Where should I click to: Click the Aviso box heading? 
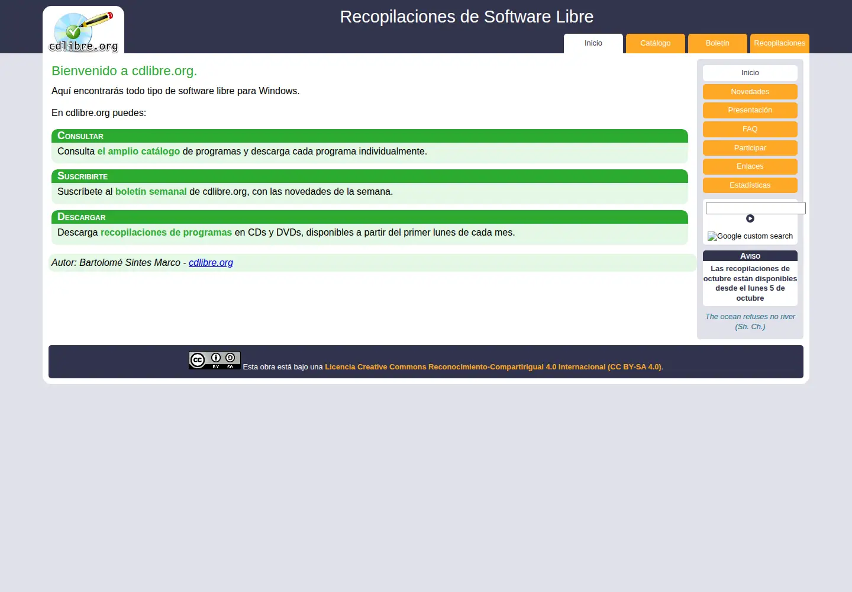pyautogui.click(x=750, y=256)
